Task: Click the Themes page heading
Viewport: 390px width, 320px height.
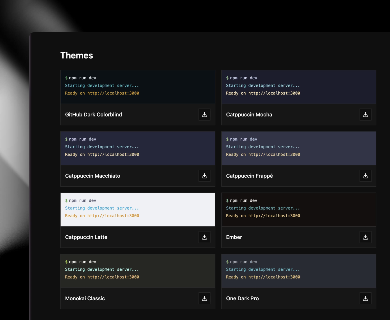Action: (76, 55)
